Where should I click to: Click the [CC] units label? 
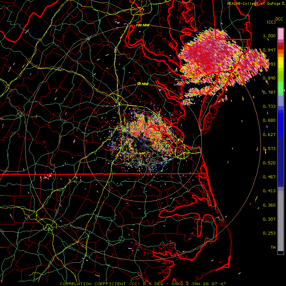point(271,22)
